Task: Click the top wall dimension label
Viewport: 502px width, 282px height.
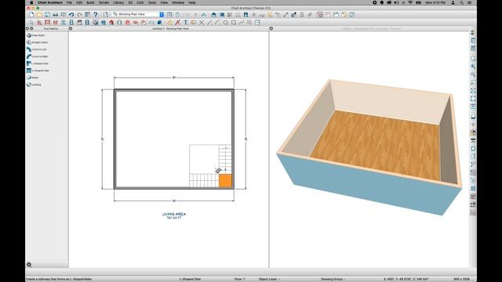Action: pos(174,78)
